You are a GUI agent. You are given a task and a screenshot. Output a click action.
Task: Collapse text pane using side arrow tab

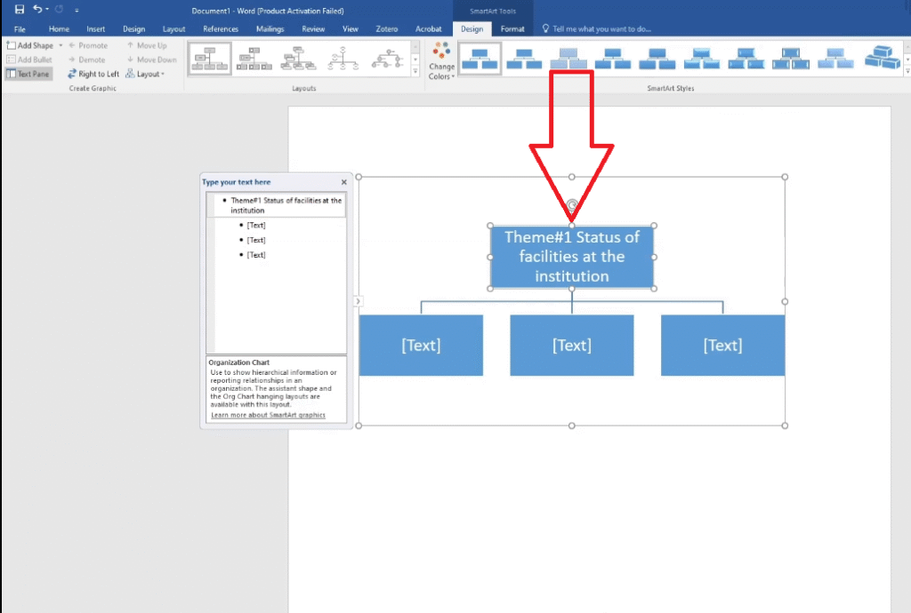pyautogui.click(x=358, y=301)
